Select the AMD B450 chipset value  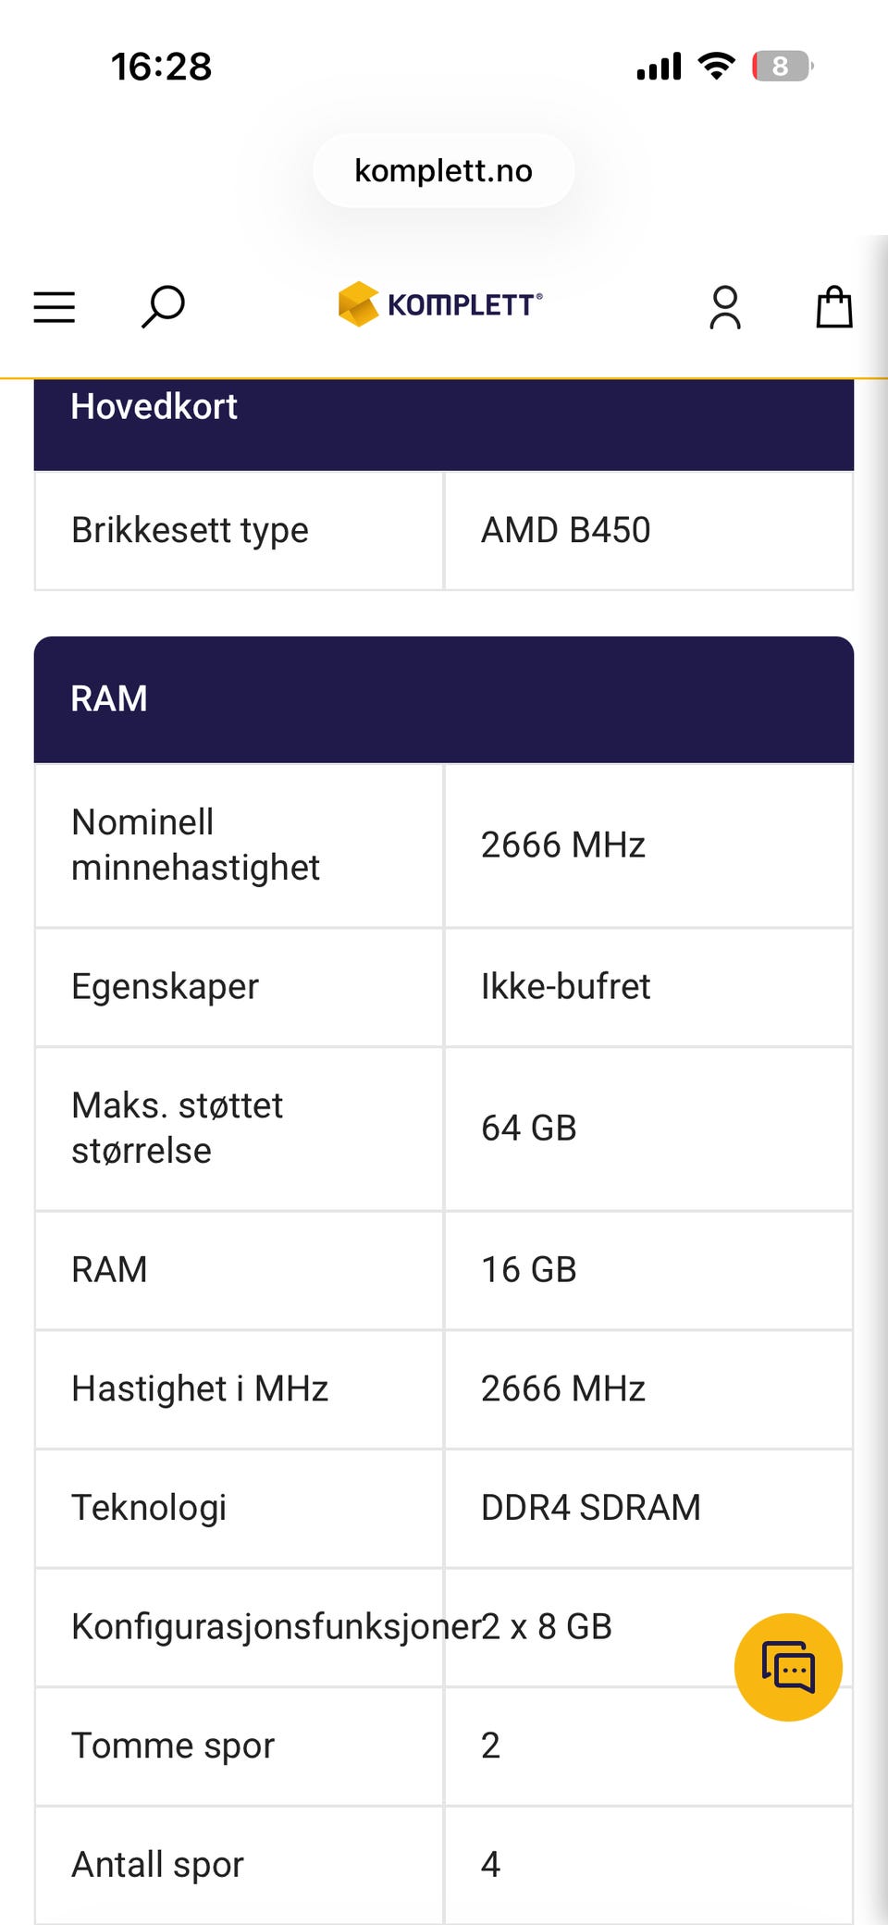pos(566,531)
